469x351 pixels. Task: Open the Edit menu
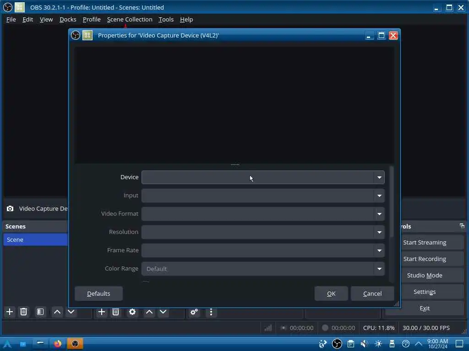(x=27, y=19)
